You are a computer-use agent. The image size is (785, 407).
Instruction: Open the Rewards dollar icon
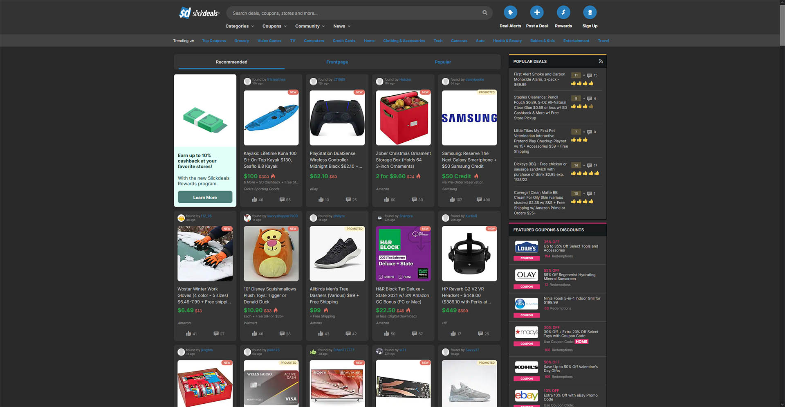[563, 13]
